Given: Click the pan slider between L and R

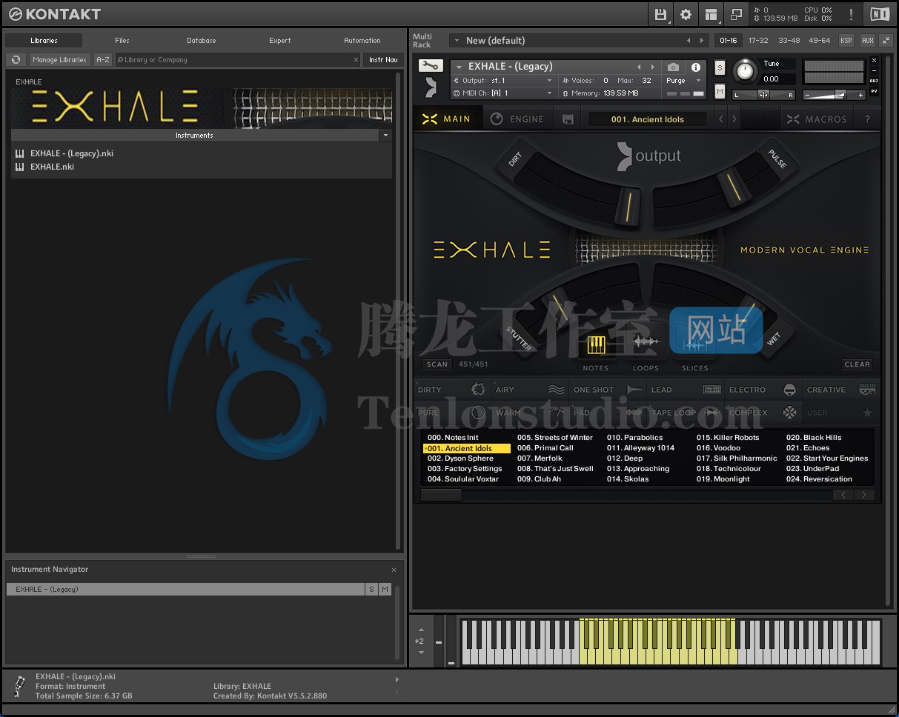Looking at the screenshot, I should pos(763,95).
